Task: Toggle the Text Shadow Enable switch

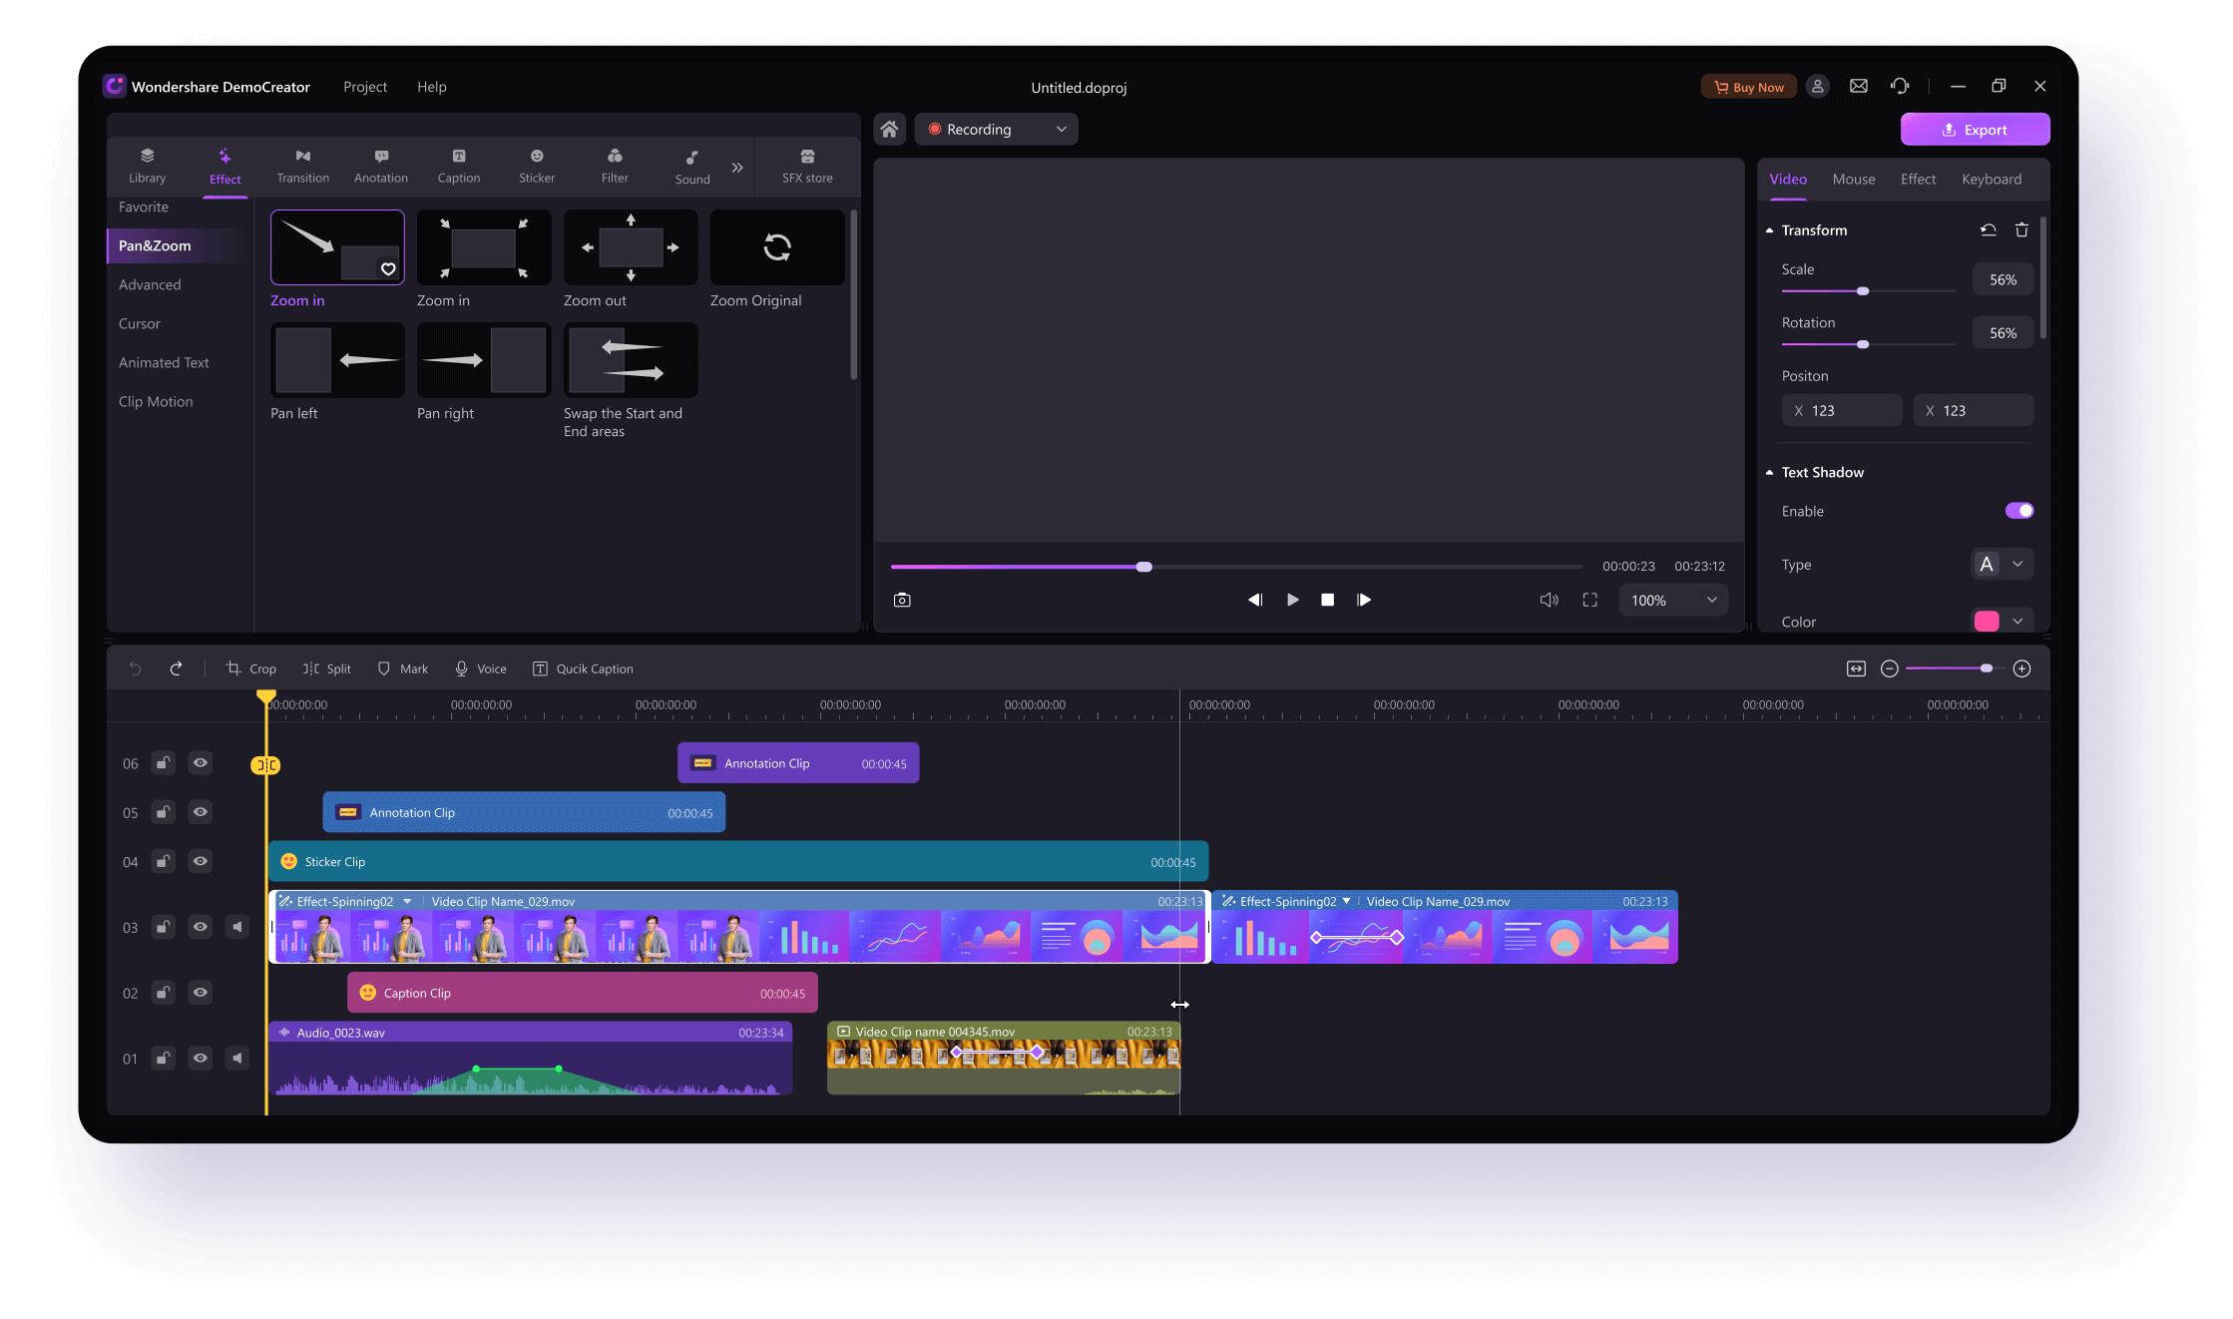Action: point(2018,511)
